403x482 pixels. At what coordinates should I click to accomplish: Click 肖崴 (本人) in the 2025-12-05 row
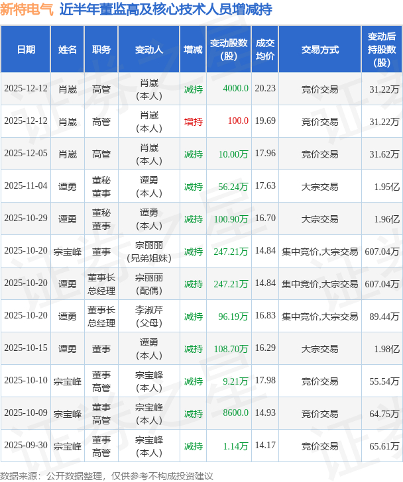point(149,154)
